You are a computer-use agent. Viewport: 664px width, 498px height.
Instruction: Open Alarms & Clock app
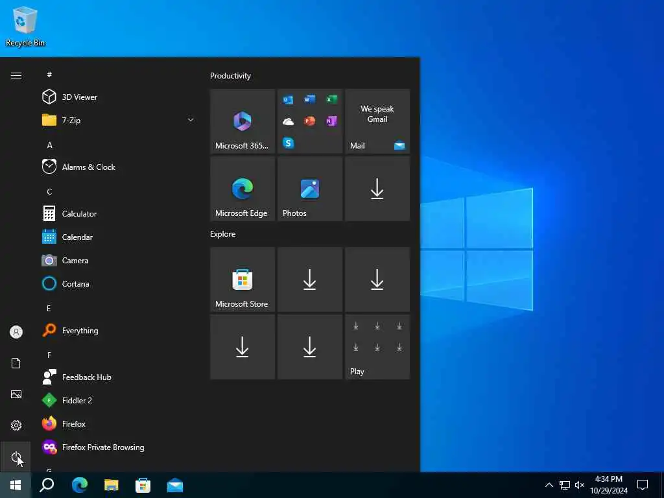119,167
